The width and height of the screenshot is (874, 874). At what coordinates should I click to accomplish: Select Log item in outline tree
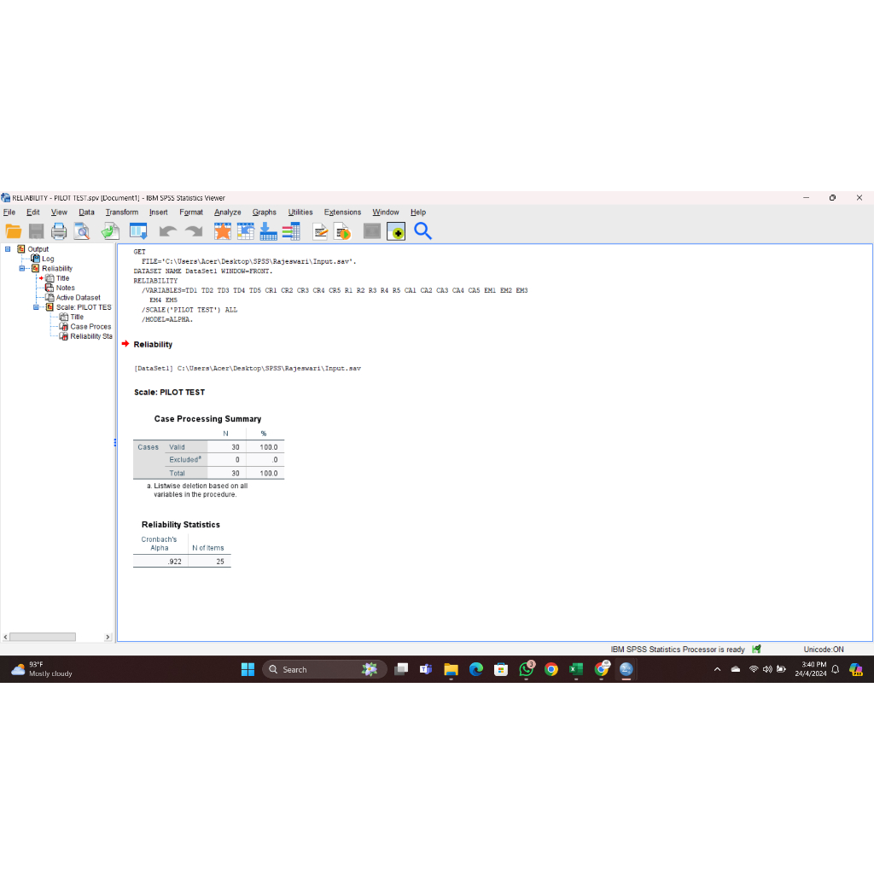(48, 259)
